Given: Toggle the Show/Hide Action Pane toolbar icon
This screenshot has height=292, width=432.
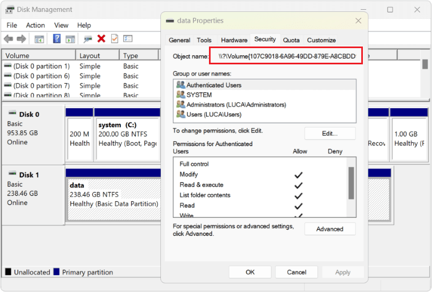Looking at the screenshot, I should [70, 39].
